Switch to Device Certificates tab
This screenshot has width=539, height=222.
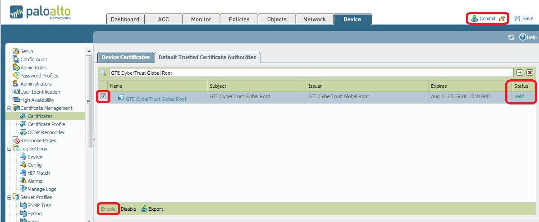pyautogui.click(x=126, y=57)
